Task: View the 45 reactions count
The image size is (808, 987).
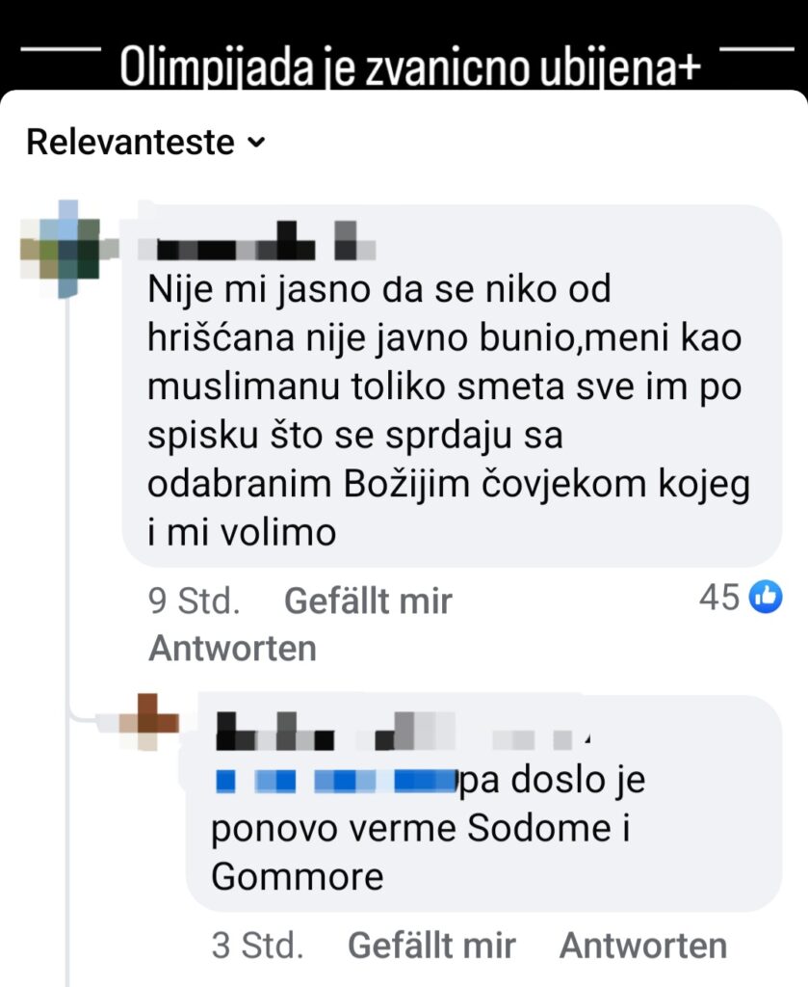Action: coord(719,597)
